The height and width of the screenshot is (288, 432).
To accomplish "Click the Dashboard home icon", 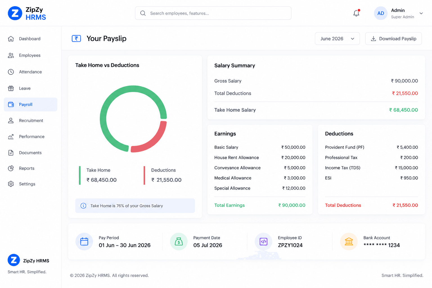I will point(11,39).
